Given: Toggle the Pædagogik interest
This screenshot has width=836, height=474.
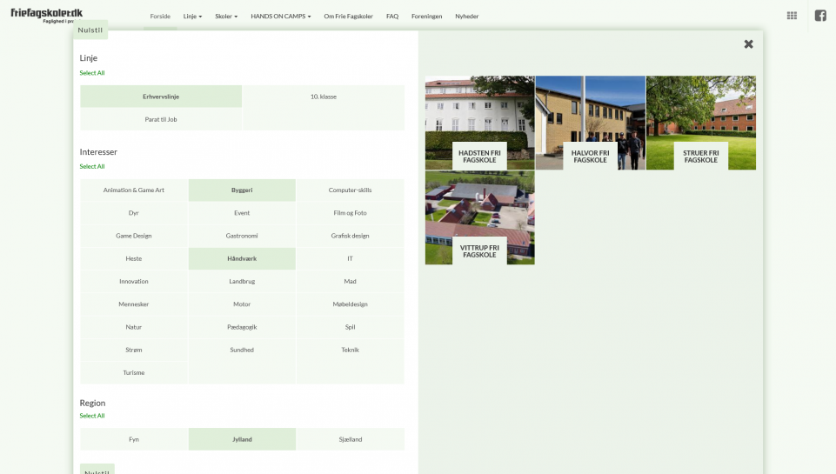Looking at the screenshot, I should tap(242, 327).
